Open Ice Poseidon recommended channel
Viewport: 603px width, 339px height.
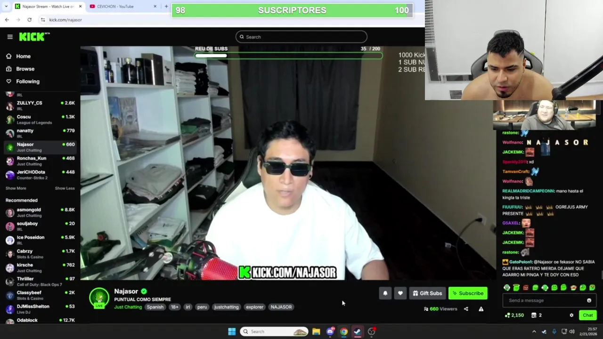[x=40, y=240]
